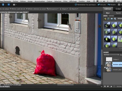The image size is (122, 91).
Task: Select the Maxi edit mode tab
Action: point(108,13)
